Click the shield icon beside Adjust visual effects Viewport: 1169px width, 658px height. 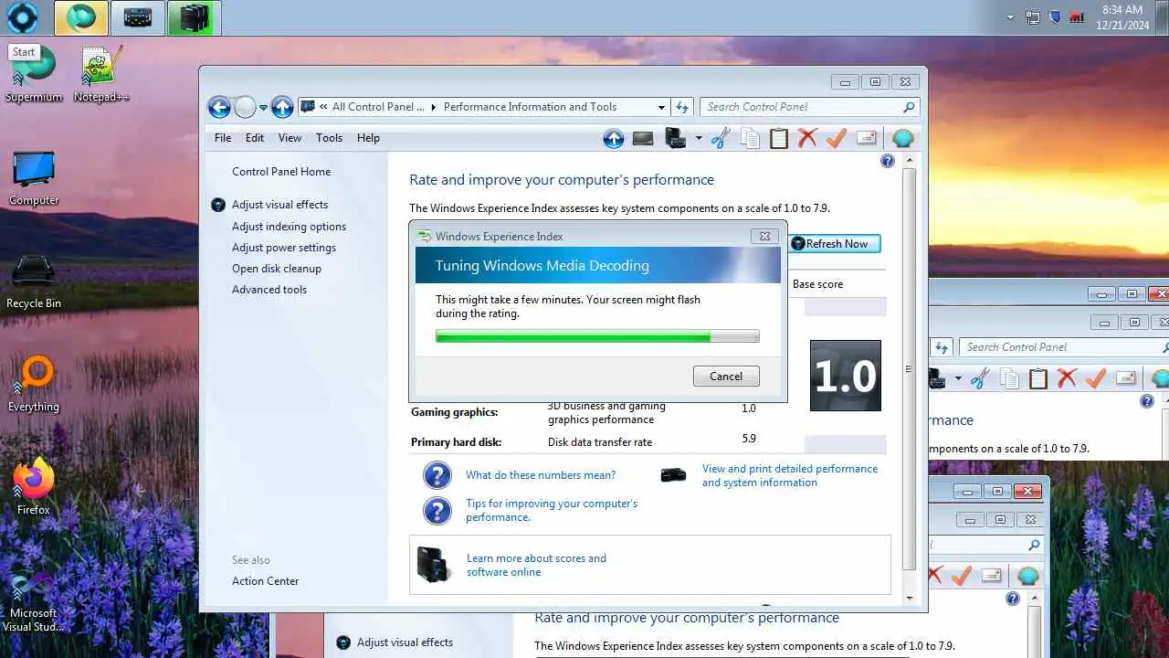click(x=218, y=205)
